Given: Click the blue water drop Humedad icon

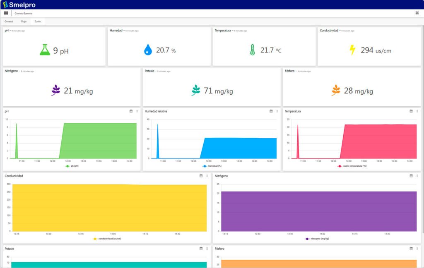Looking at the screenshot, I should [148, 50].
